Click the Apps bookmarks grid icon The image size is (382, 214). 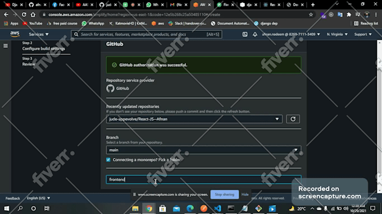click(x=6, y=24)
